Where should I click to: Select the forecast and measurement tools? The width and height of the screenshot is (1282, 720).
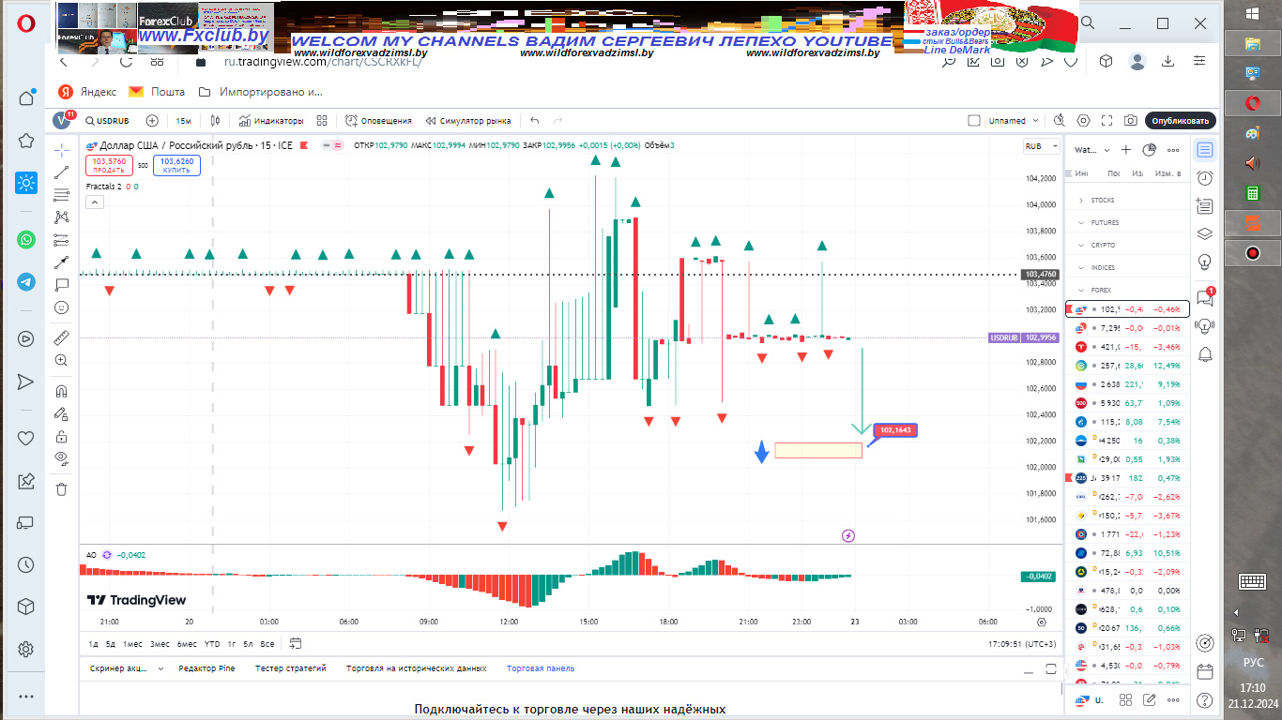62,239
